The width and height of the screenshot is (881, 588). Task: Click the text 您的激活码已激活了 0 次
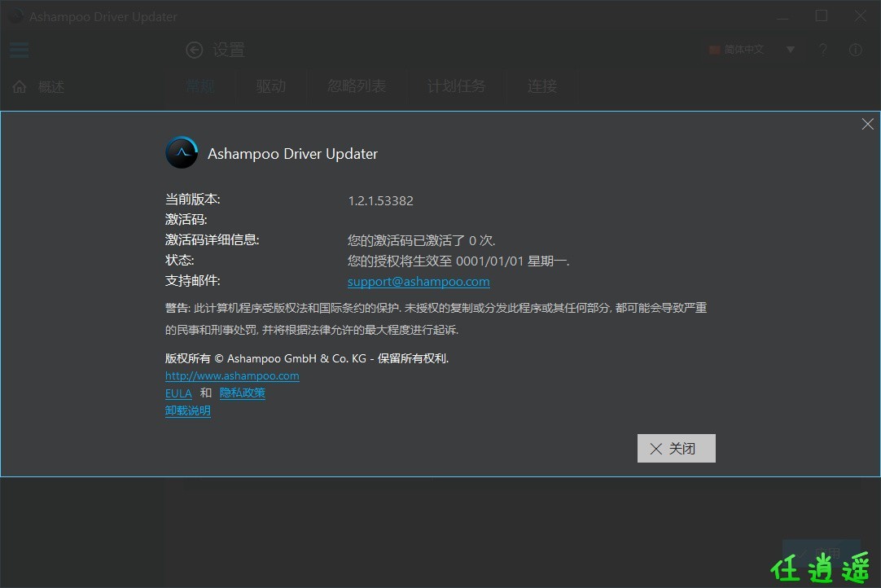422,240
